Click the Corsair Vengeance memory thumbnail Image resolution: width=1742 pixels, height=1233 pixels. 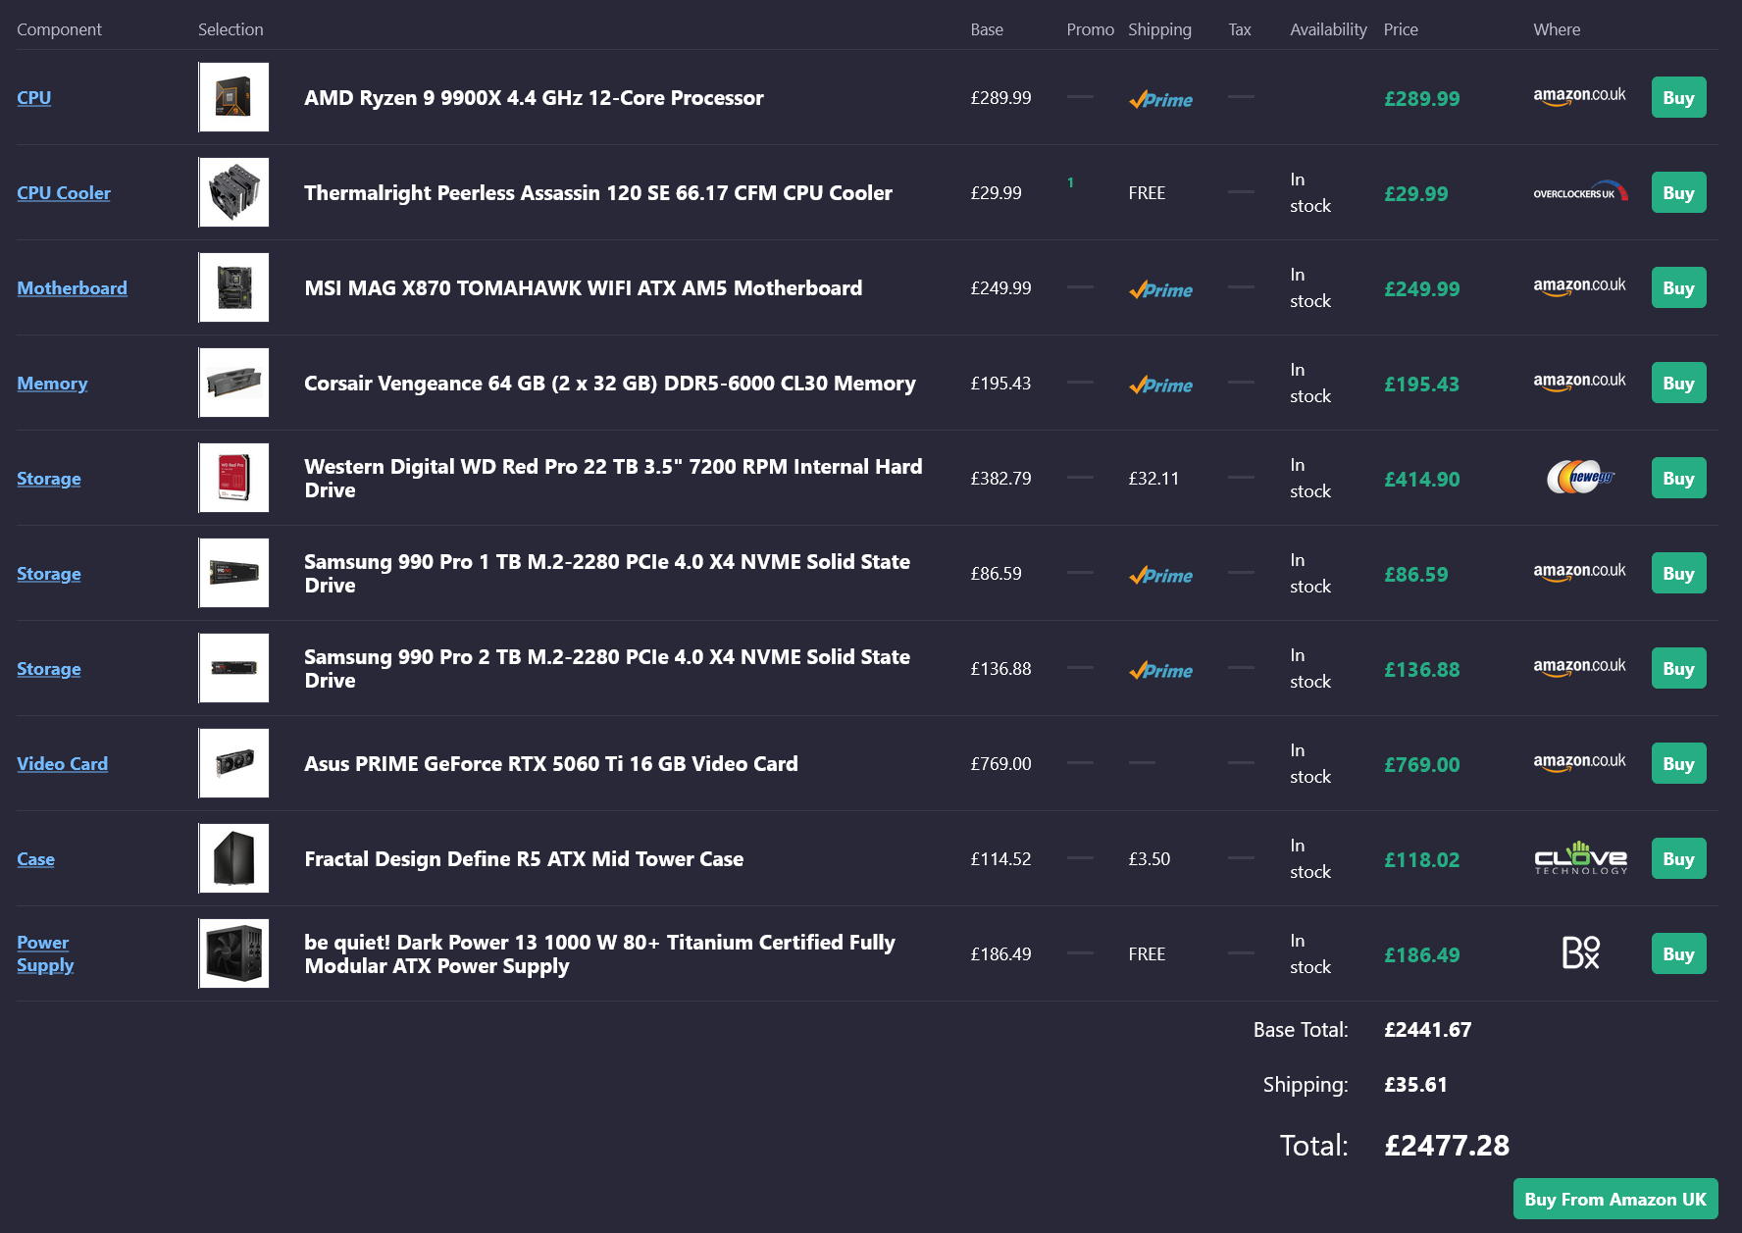233,383
